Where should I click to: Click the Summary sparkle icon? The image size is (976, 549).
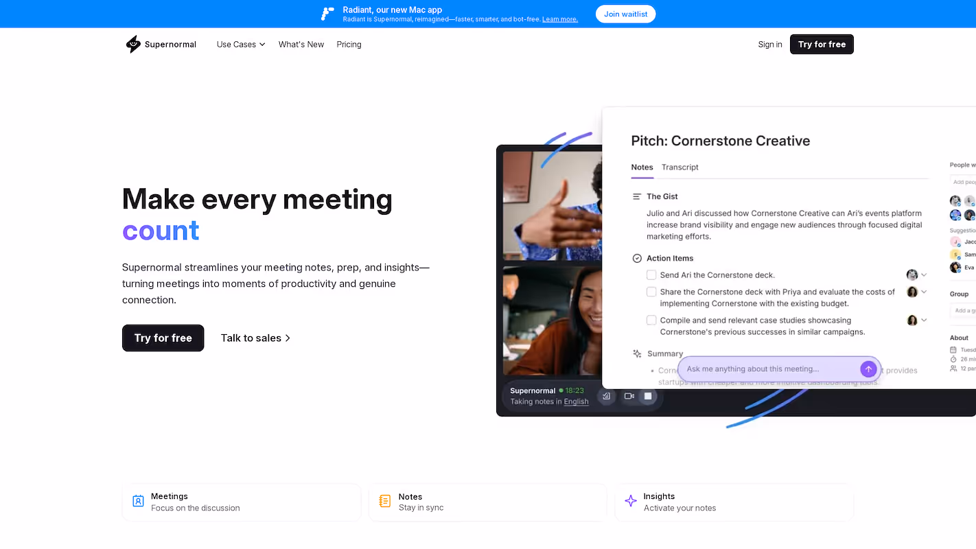pyautogui.click(x=637, y=353)
